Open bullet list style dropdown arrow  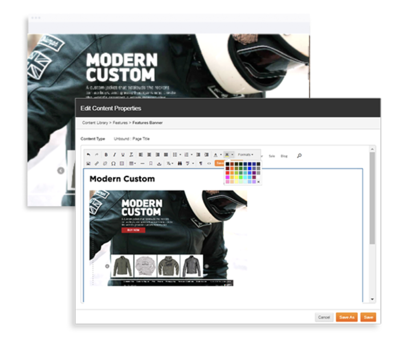tap(180, 155)
